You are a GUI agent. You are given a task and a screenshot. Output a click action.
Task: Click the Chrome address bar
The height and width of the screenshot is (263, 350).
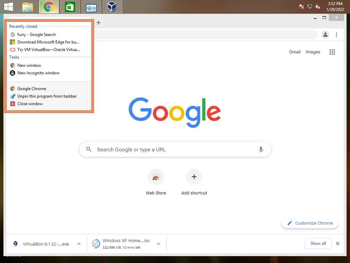tap(205, 35)
